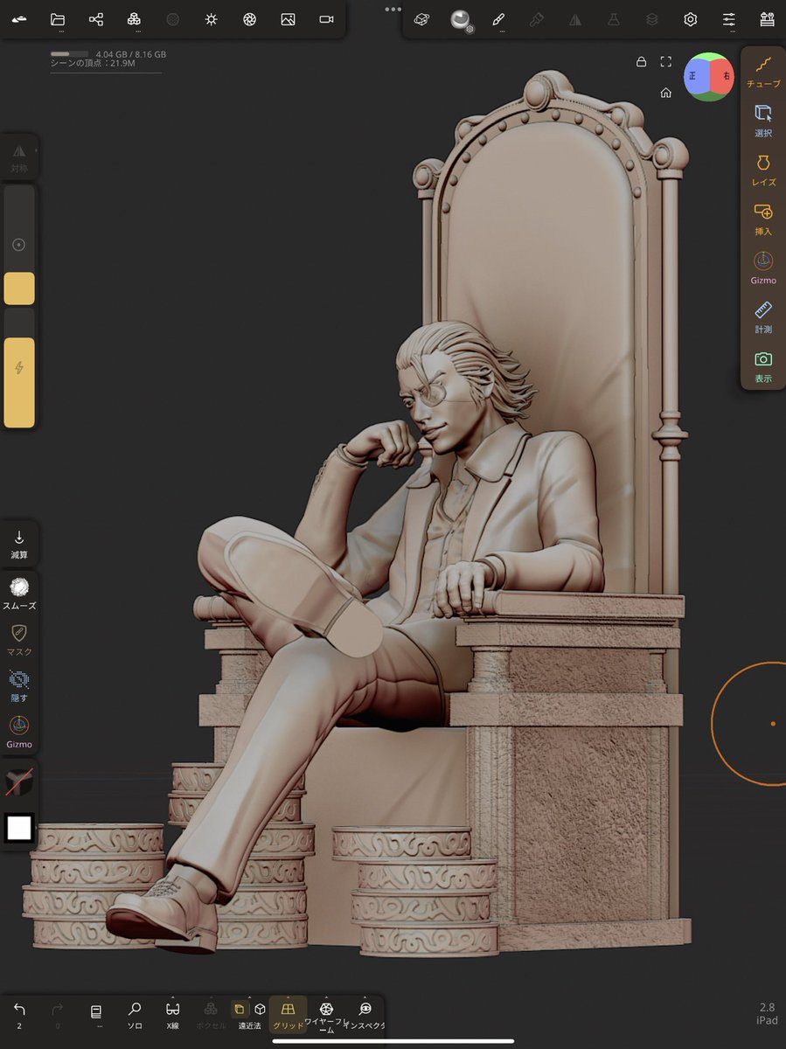Open the flask-shaped menu in top bar
This screenshot has width=786, height=1049.
(614, 19)
